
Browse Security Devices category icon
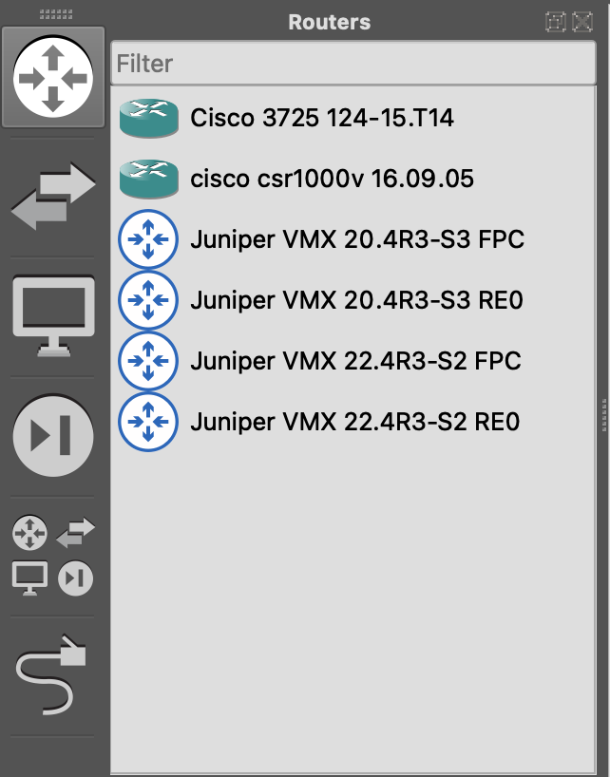[x=53, y=436]
